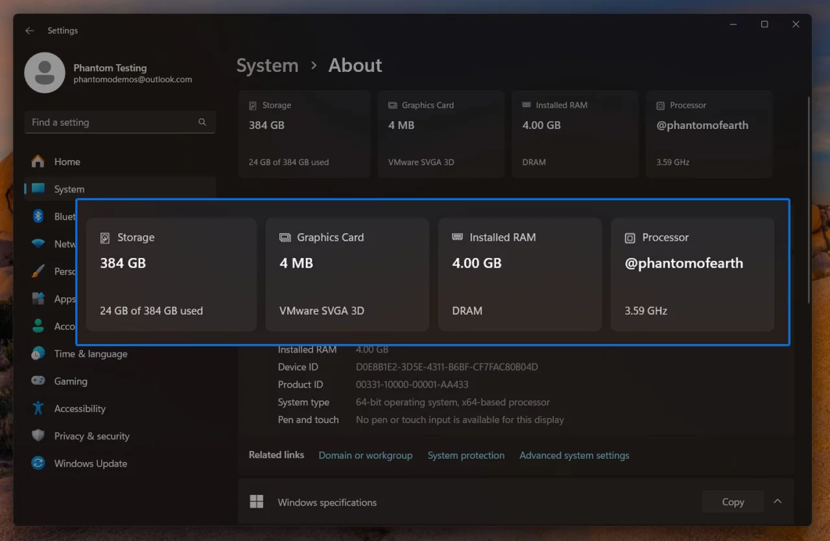The image size is (830, 541).
Task: Click the small Processor tile beneath the About heading
Action: click(x=709, y=134)
